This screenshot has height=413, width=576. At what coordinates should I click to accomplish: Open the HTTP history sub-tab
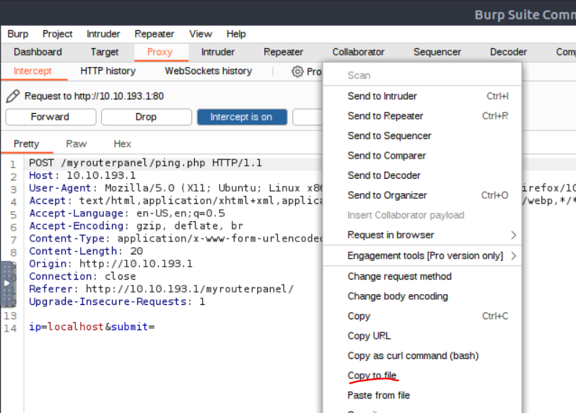click(x=108, y=71)
